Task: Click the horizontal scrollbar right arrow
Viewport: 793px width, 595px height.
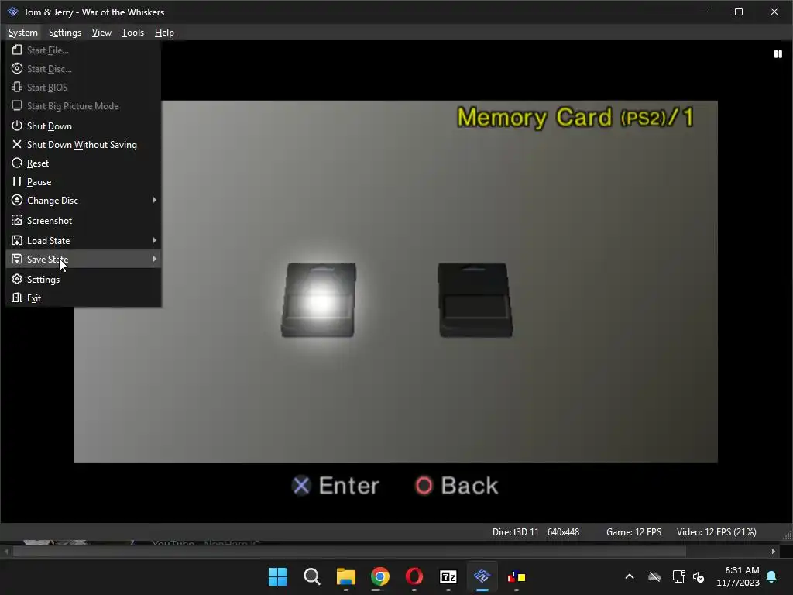Action: point(774,552)
